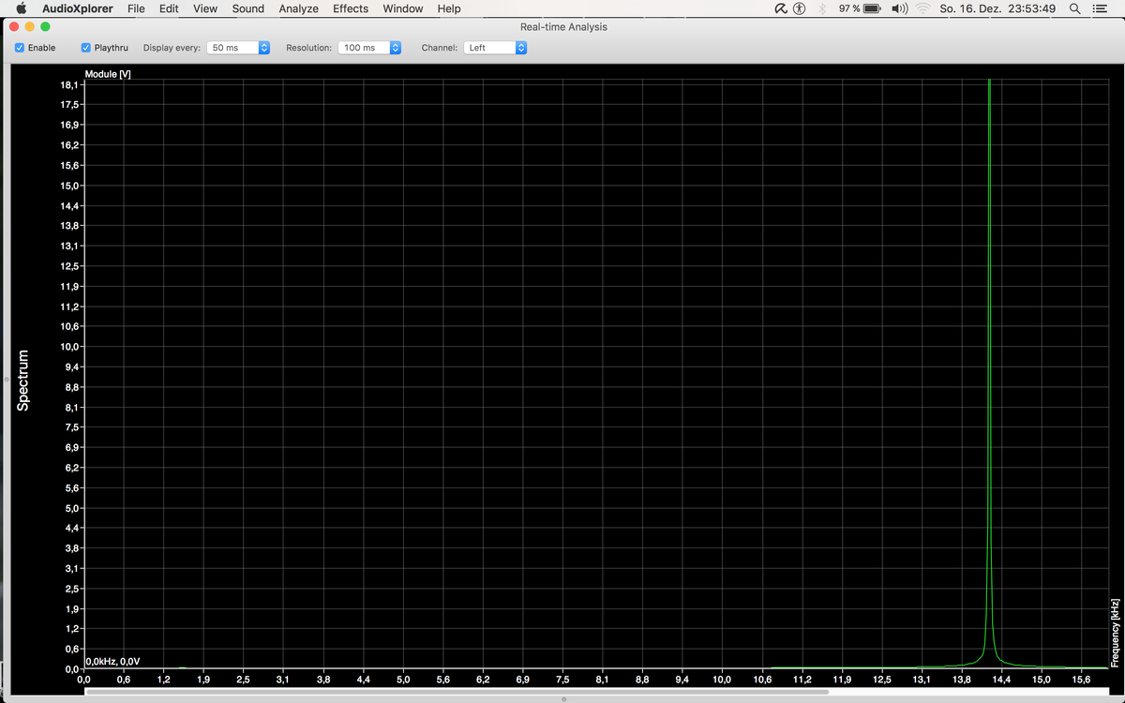Open the Effects menu

point(351,8)
